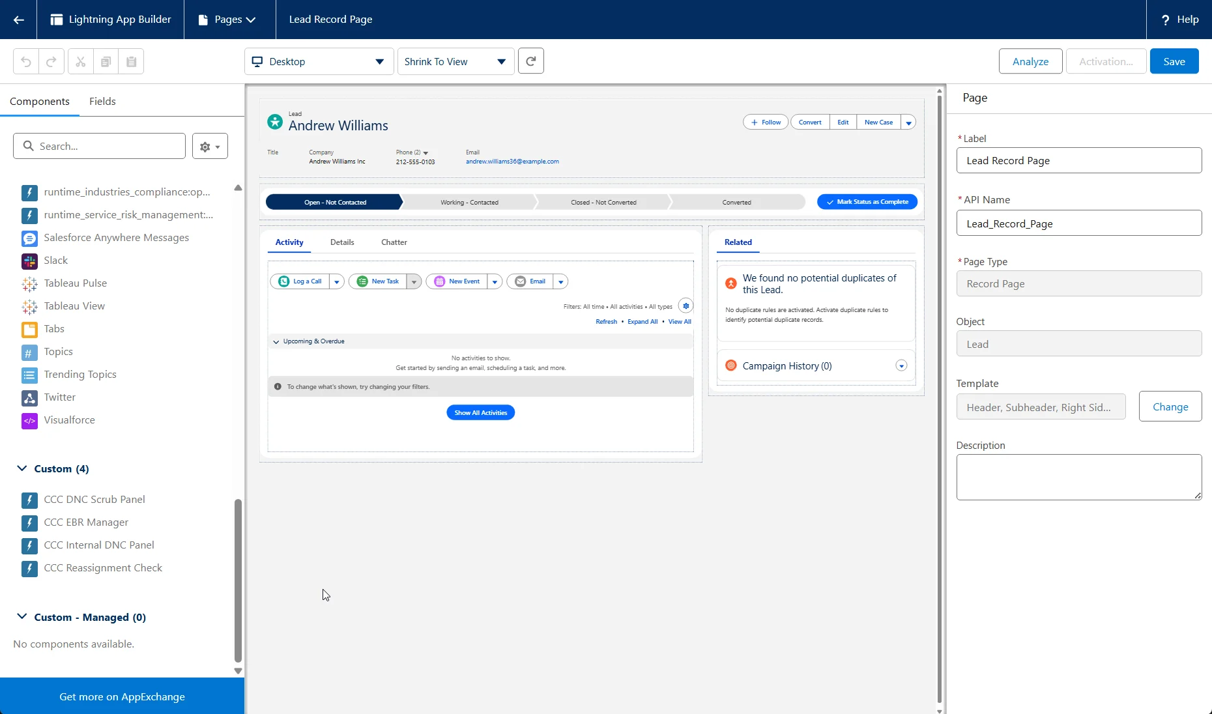Screen dimensions: 1212x714
Task: Open the New Event dropdown arrow
Action: (495, 281)
